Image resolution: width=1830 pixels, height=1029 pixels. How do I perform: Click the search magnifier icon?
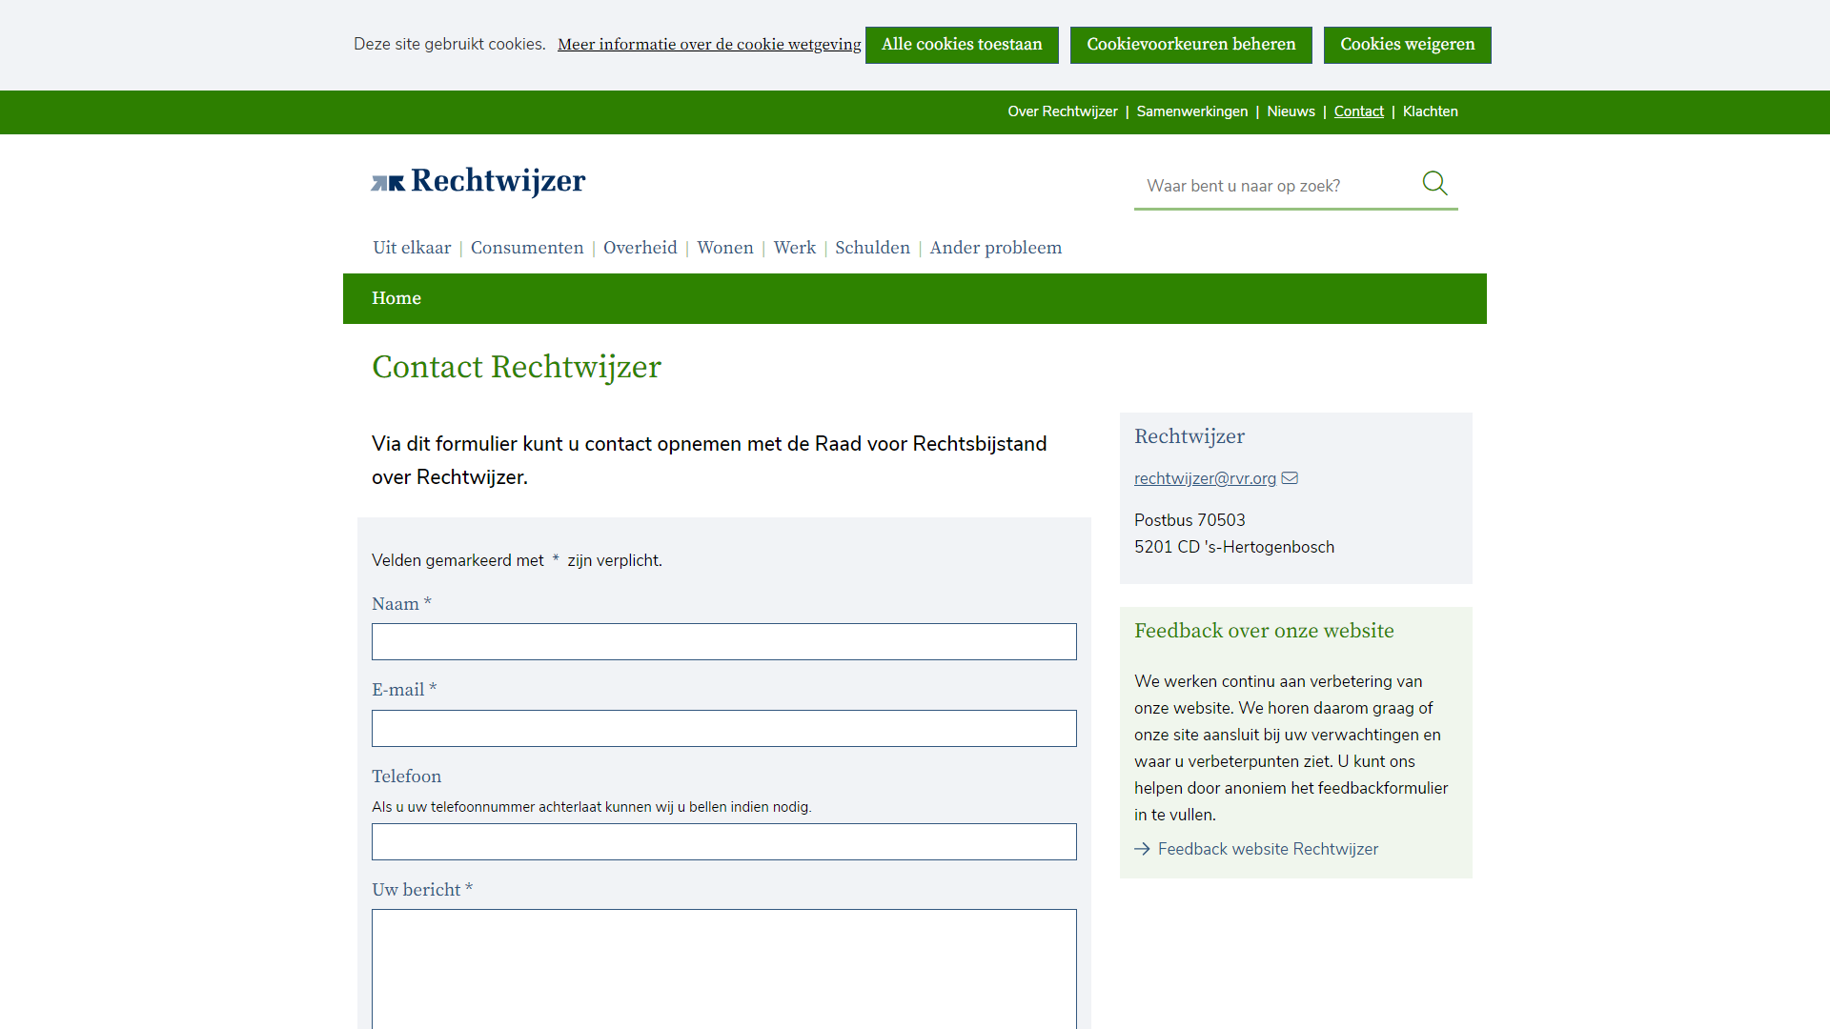(x=1434, y=183)
